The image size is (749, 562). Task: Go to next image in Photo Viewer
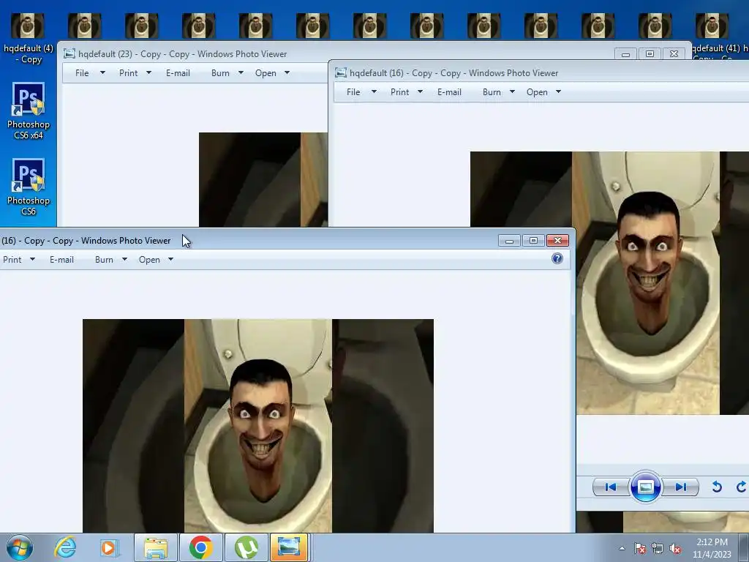681,487
